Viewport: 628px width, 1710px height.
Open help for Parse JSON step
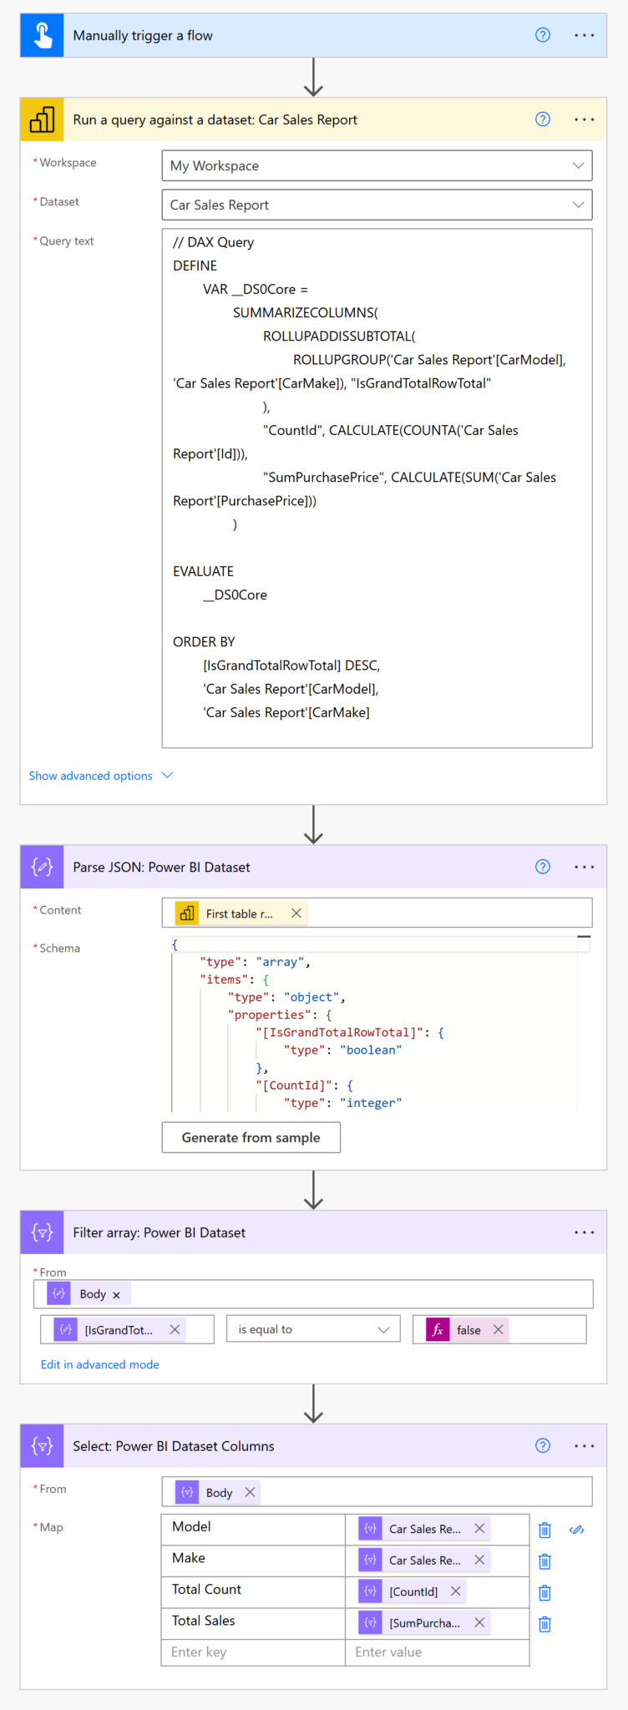[x=543, y=867]
